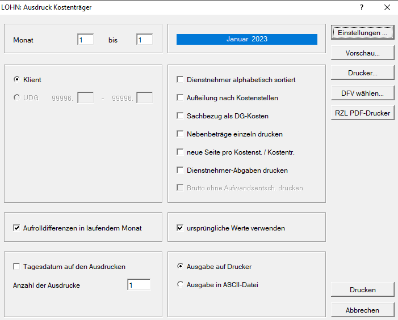Select Ausgabe in ASCII-Datei radio option
The image size is (398, 320).
(181, 285)
